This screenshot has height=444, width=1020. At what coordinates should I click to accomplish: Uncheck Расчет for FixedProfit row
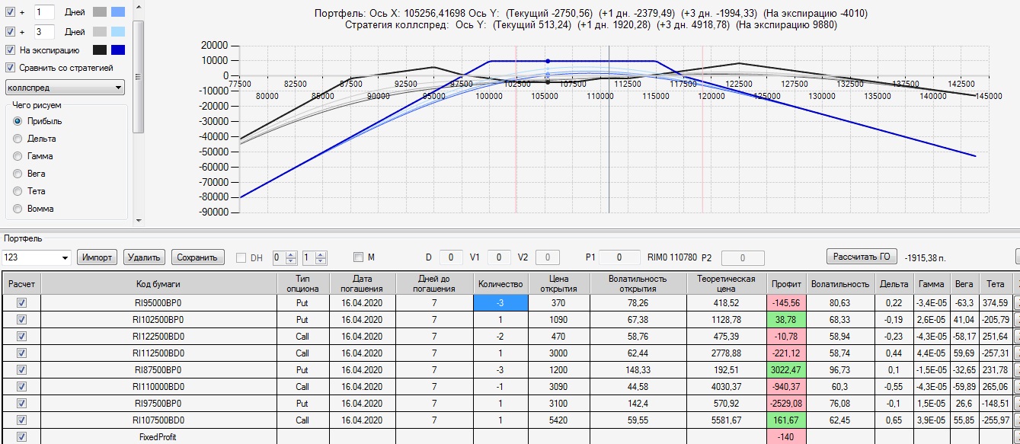click(21, 437)
